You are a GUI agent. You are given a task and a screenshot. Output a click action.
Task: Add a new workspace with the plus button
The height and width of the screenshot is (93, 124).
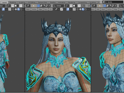[x=99, y=2]
